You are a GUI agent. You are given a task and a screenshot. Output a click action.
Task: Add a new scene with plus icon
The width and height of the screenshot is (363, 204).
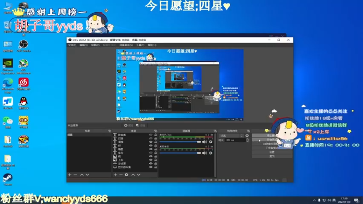coord(70,175)
